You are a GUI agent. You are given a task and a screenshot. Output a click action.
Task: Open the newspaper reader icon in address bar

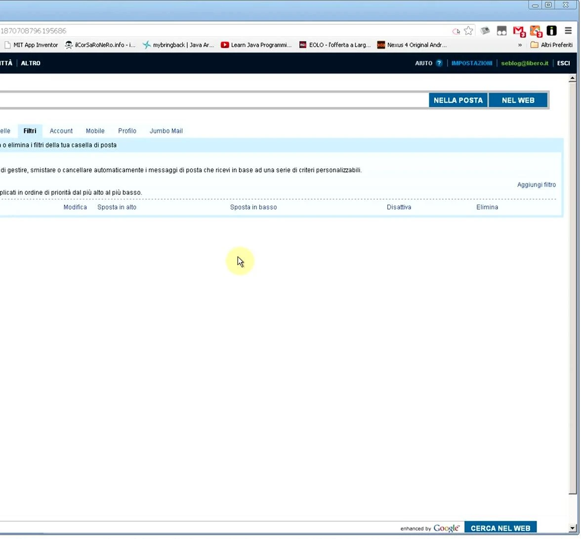click(x=485, y=30)
